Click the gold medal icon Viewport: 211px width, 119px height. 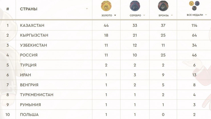[106, 6]
